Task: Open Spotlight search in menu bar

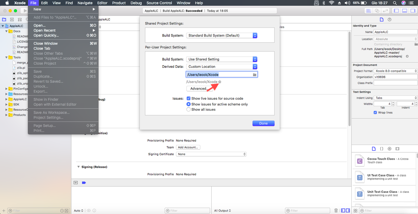Action: coord(394,3)
